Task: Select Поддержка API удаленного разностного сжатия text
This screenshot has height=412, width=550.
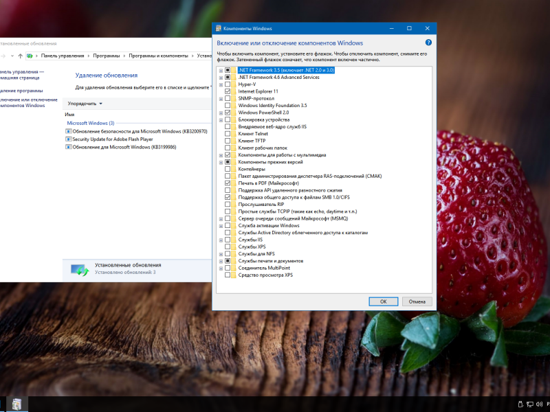Action: (x=290, y=190)
